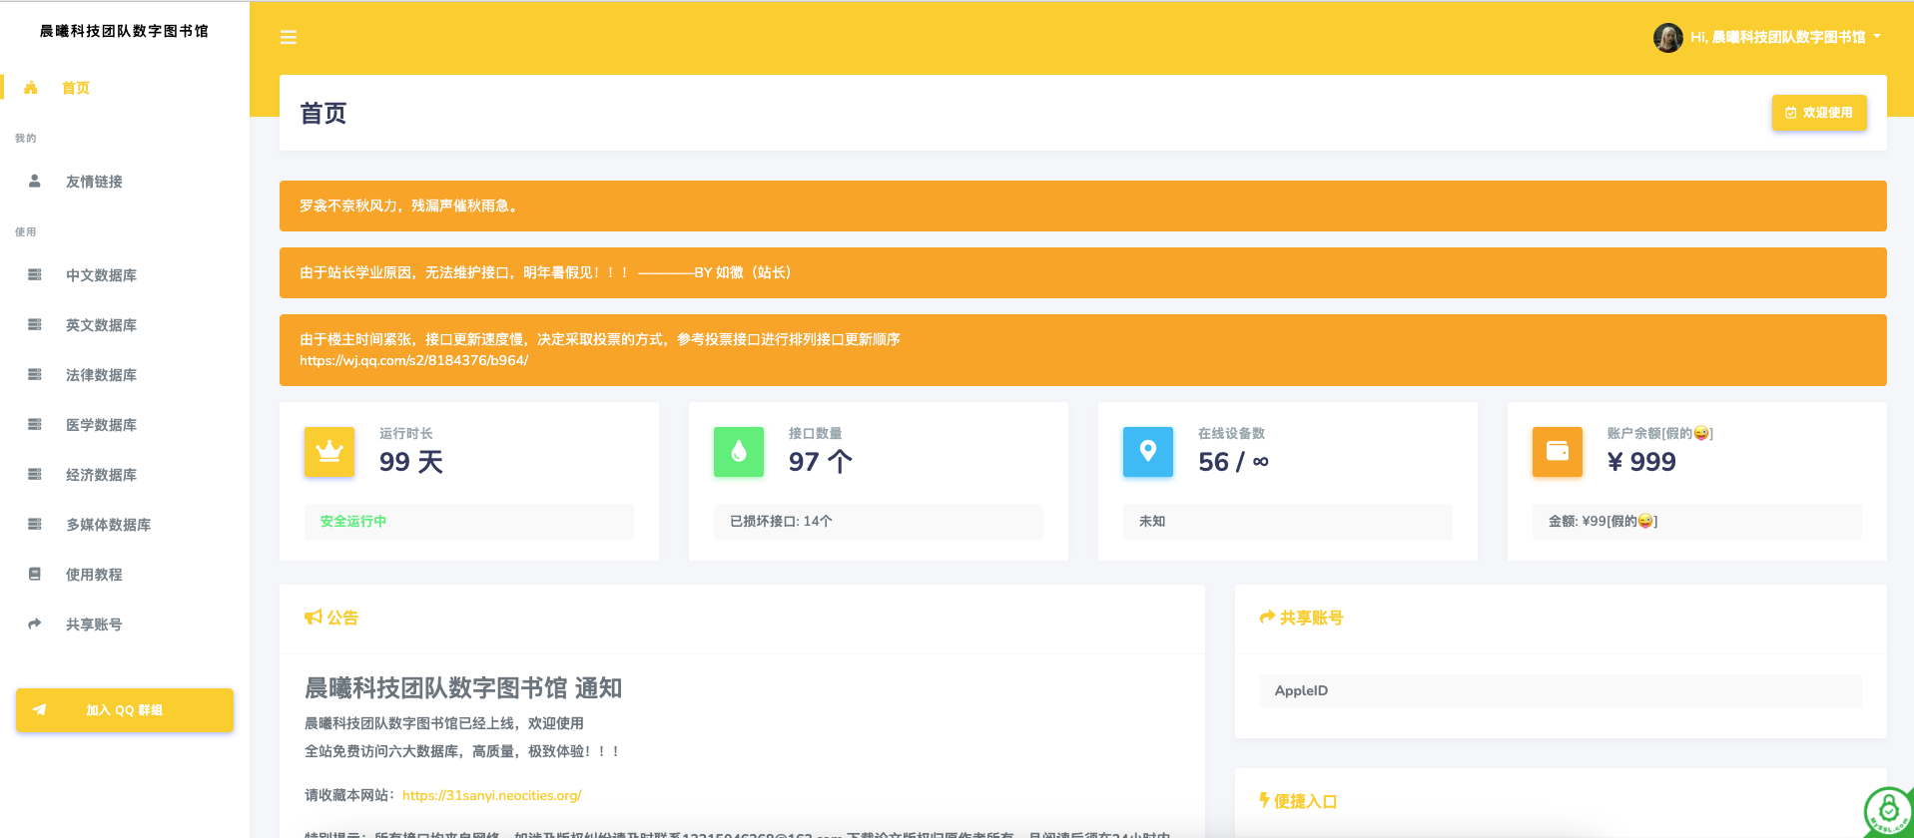Click the blue location pin icon
The height and width of the screenshot is (838, 1914).
[1148, 452]
